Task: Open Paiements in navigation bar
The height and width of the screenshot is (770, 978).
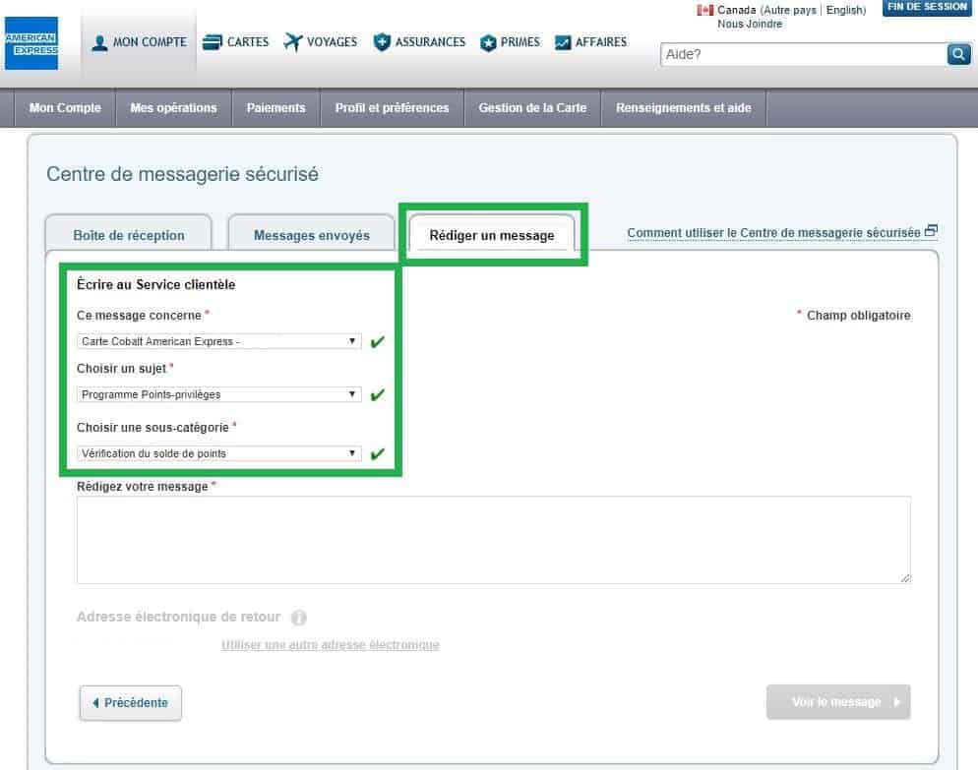Action: (275, 108)
